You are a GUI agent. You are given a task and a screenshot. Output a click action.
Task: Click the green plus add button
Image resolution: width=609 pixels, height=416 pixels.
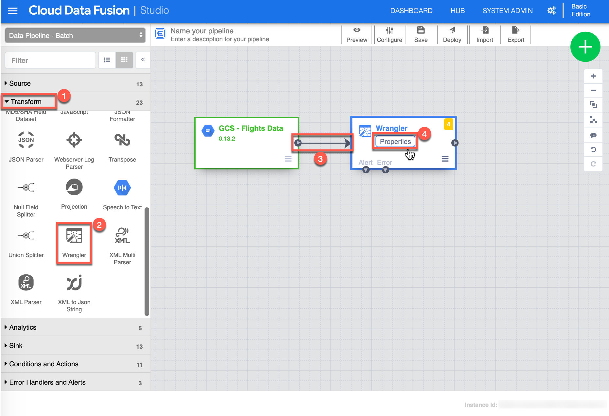pyautogui.click(x=585, y=47)
